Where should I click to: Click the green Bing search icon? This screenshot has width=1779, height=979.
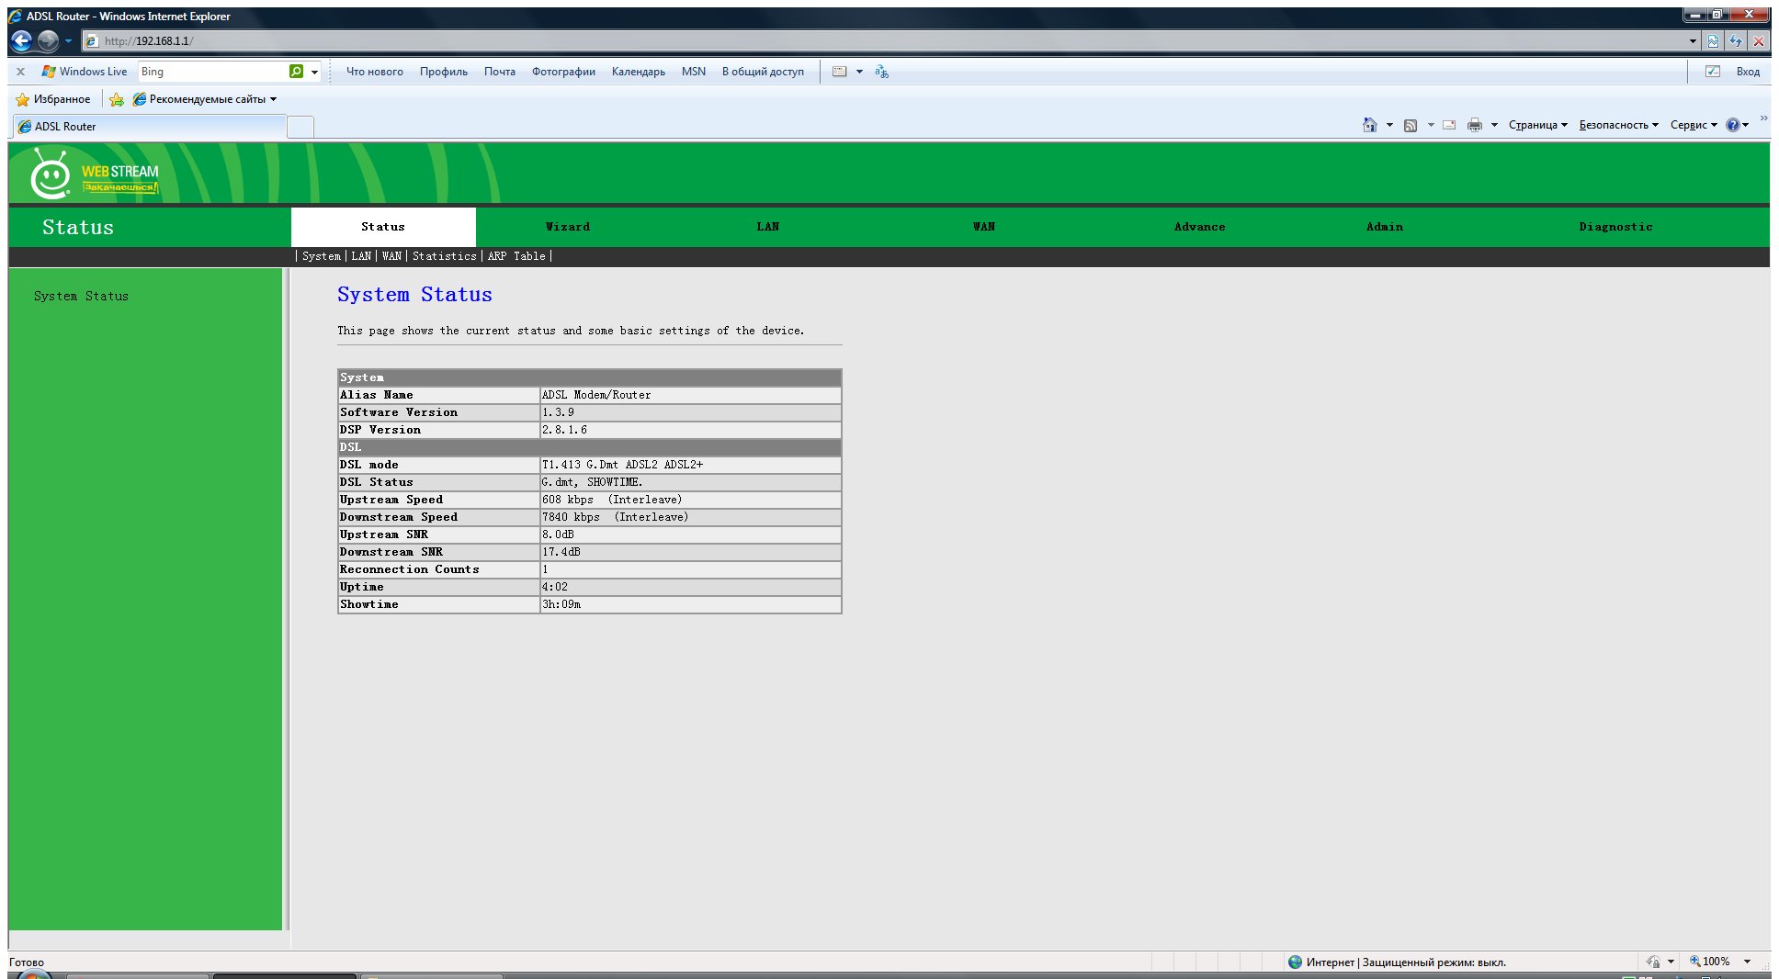coord(296,72)
